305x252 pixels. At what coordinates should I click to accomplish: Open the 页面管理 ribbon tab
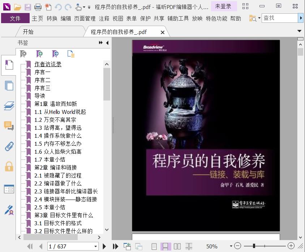(85, 18)
